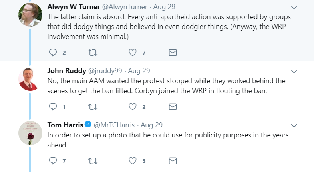Open more options on Alwyn Turner's tweet

coord(294,8)
